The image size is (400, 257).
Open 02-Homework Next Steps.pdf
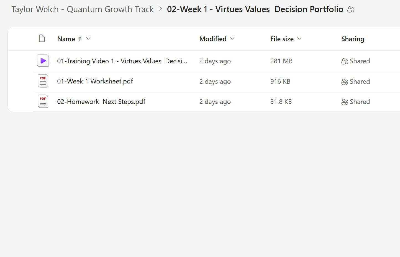[101, 102]
